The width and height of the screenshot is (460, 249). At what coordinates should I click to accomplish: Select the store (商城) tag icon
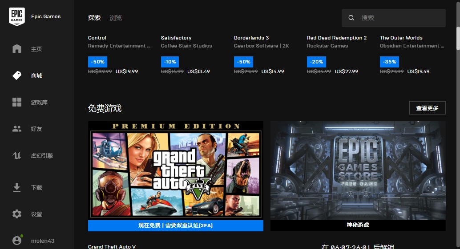(17, 75)
